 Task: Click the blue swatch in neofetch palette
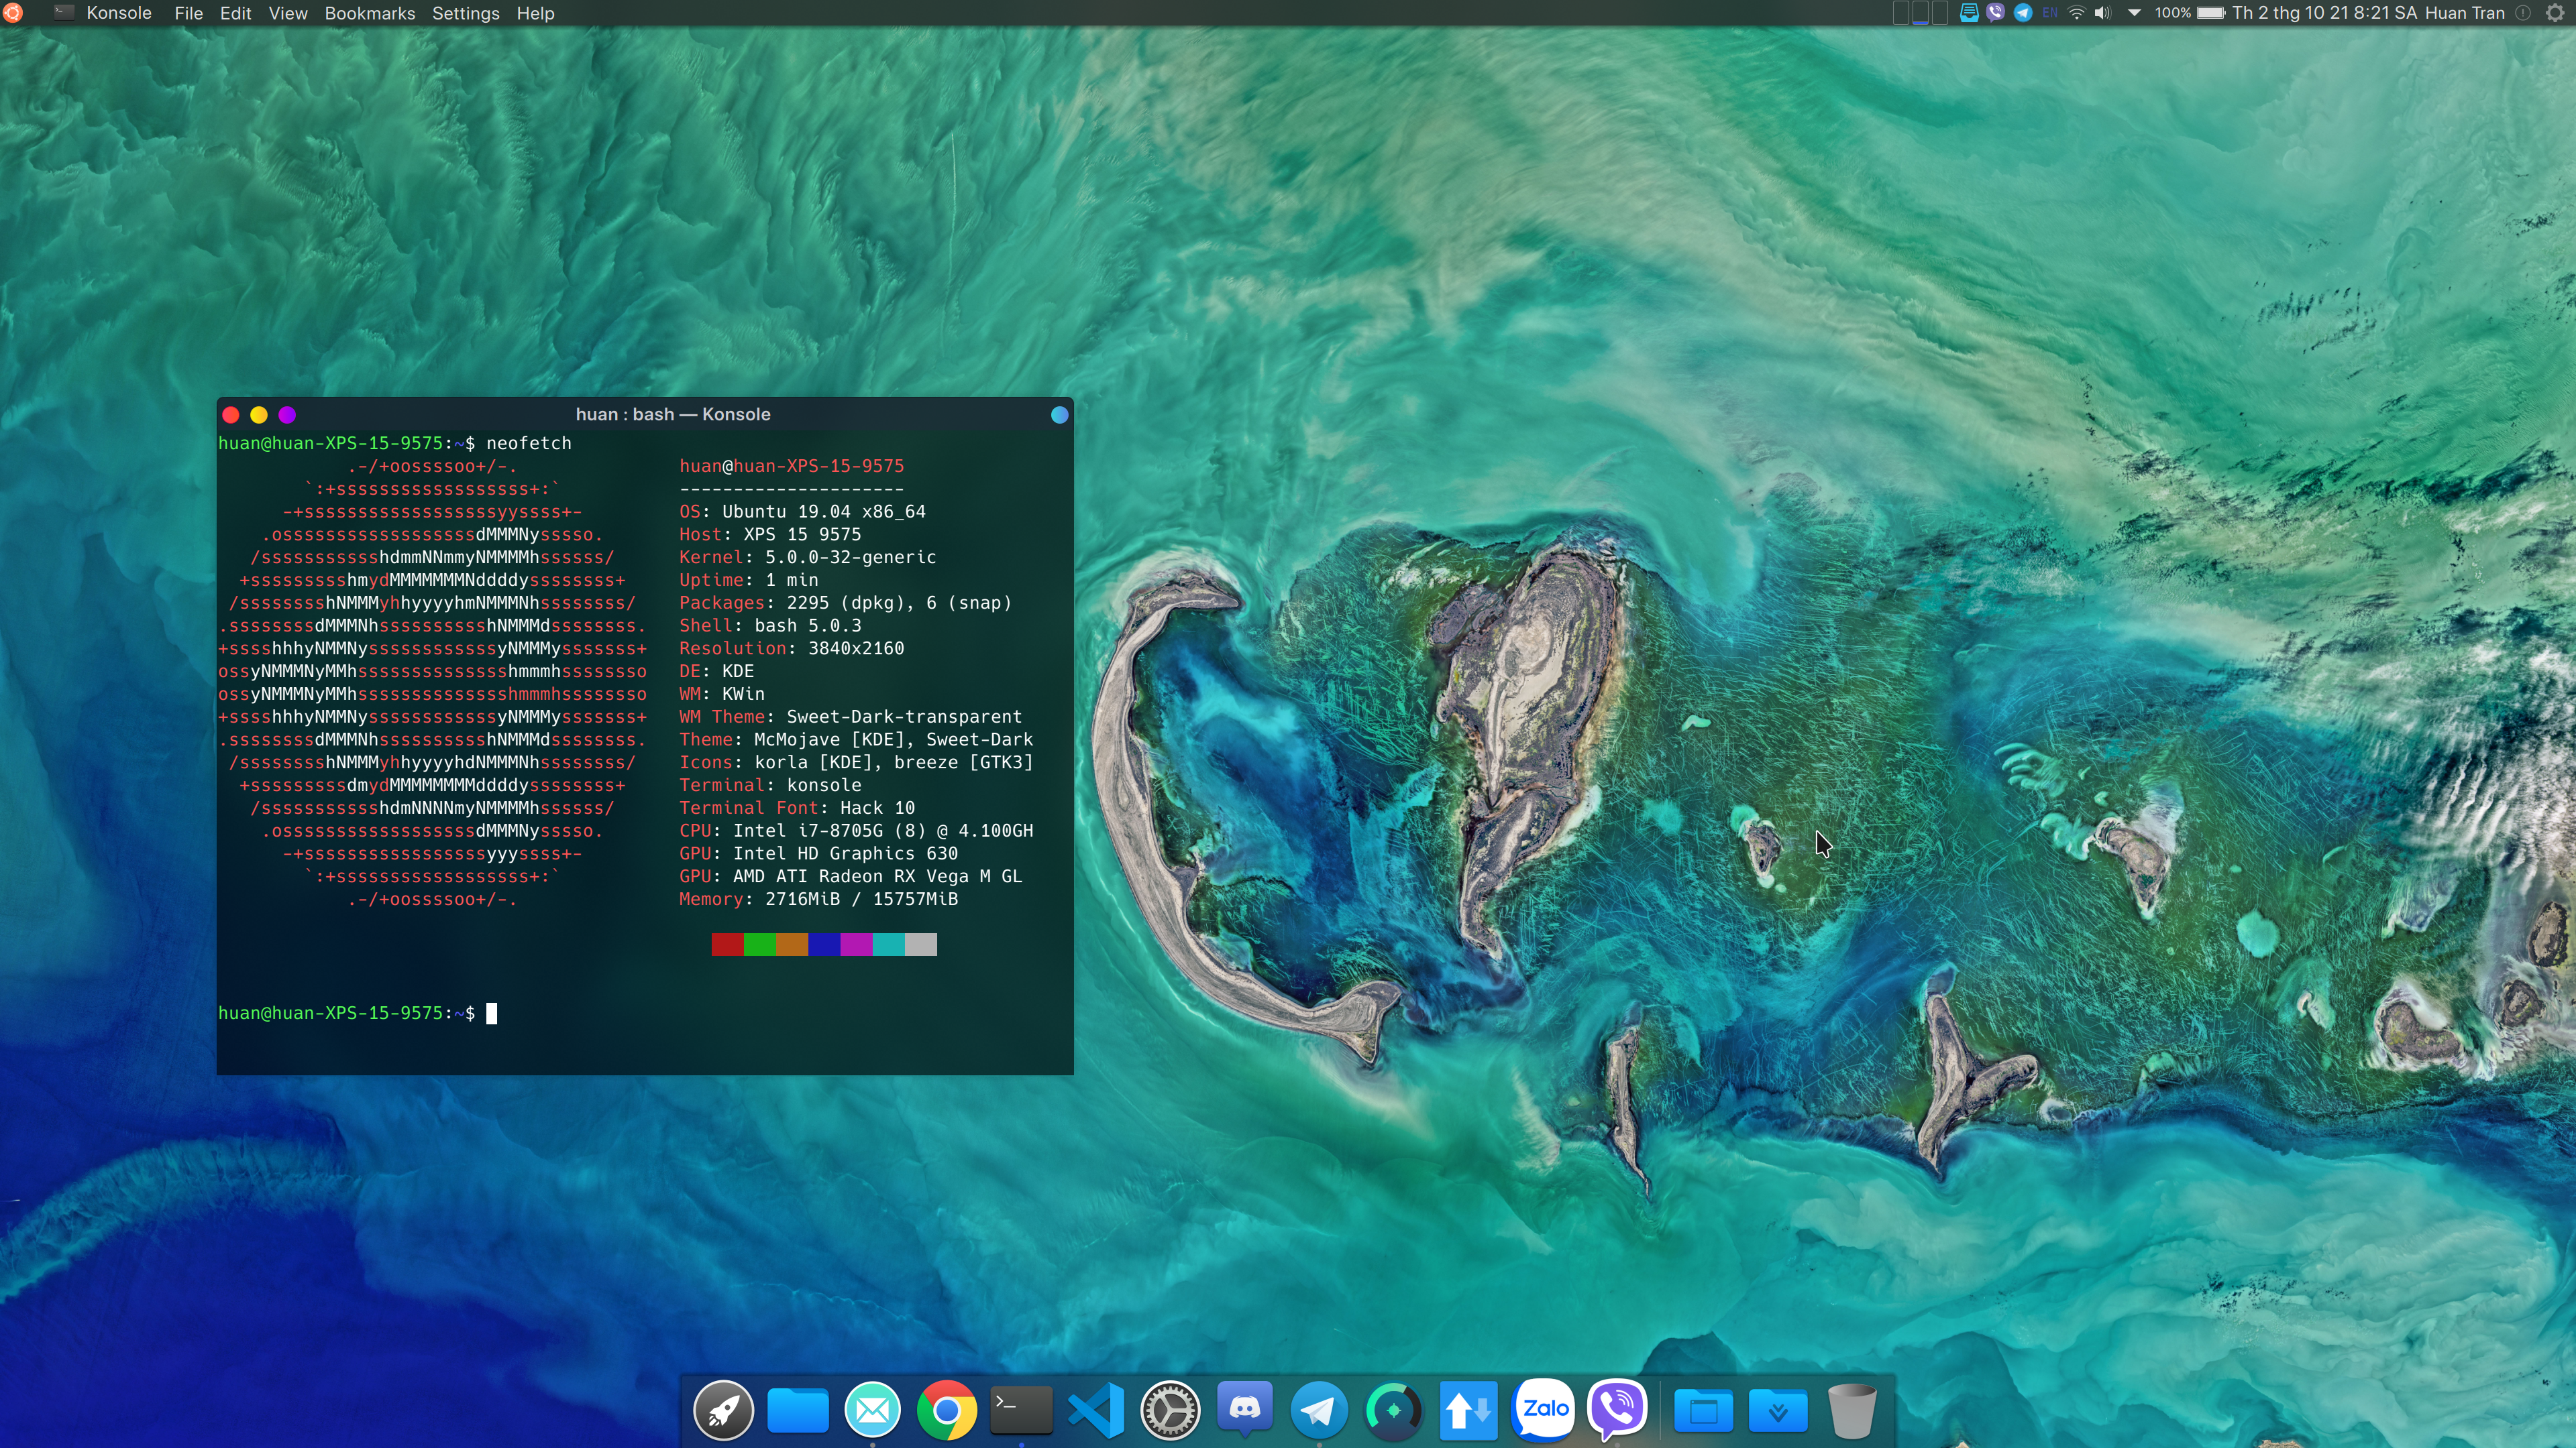824,945
